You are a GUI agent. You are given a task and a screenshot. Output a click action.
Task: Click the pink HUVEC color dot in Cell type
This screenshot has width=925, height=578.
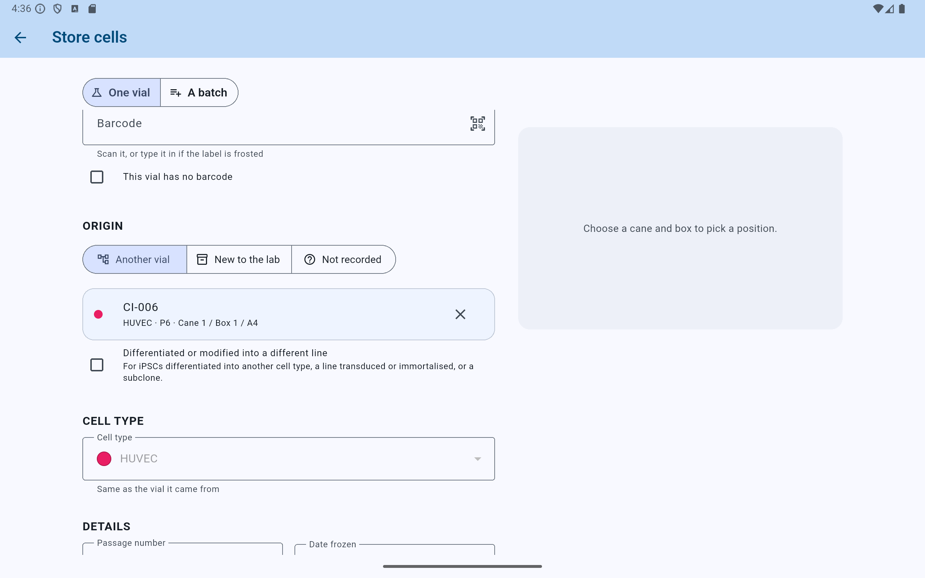tap(104, 459)
